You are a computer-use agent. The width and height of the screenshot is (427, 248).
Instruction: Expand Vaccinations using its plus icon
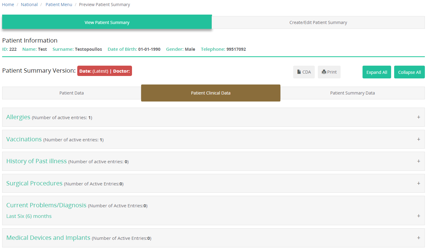[418, 139]
